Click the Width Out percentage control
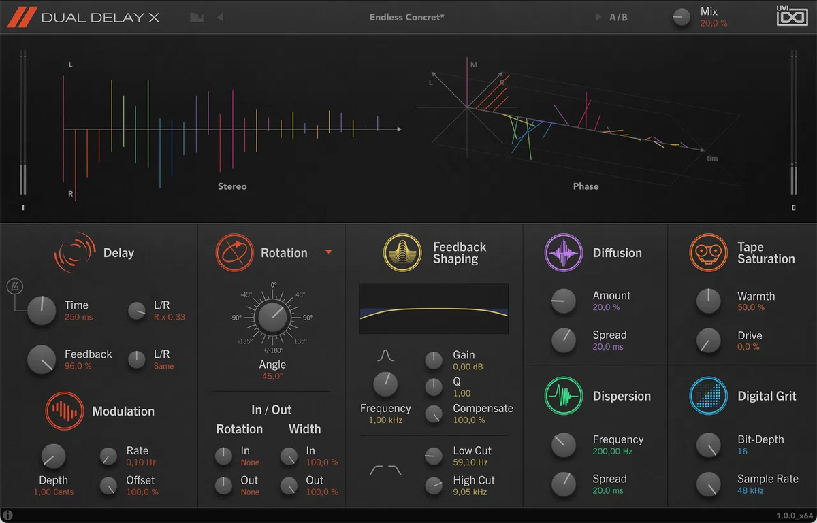Viewport: 817px width, 523px height. (x=289, y=486)
